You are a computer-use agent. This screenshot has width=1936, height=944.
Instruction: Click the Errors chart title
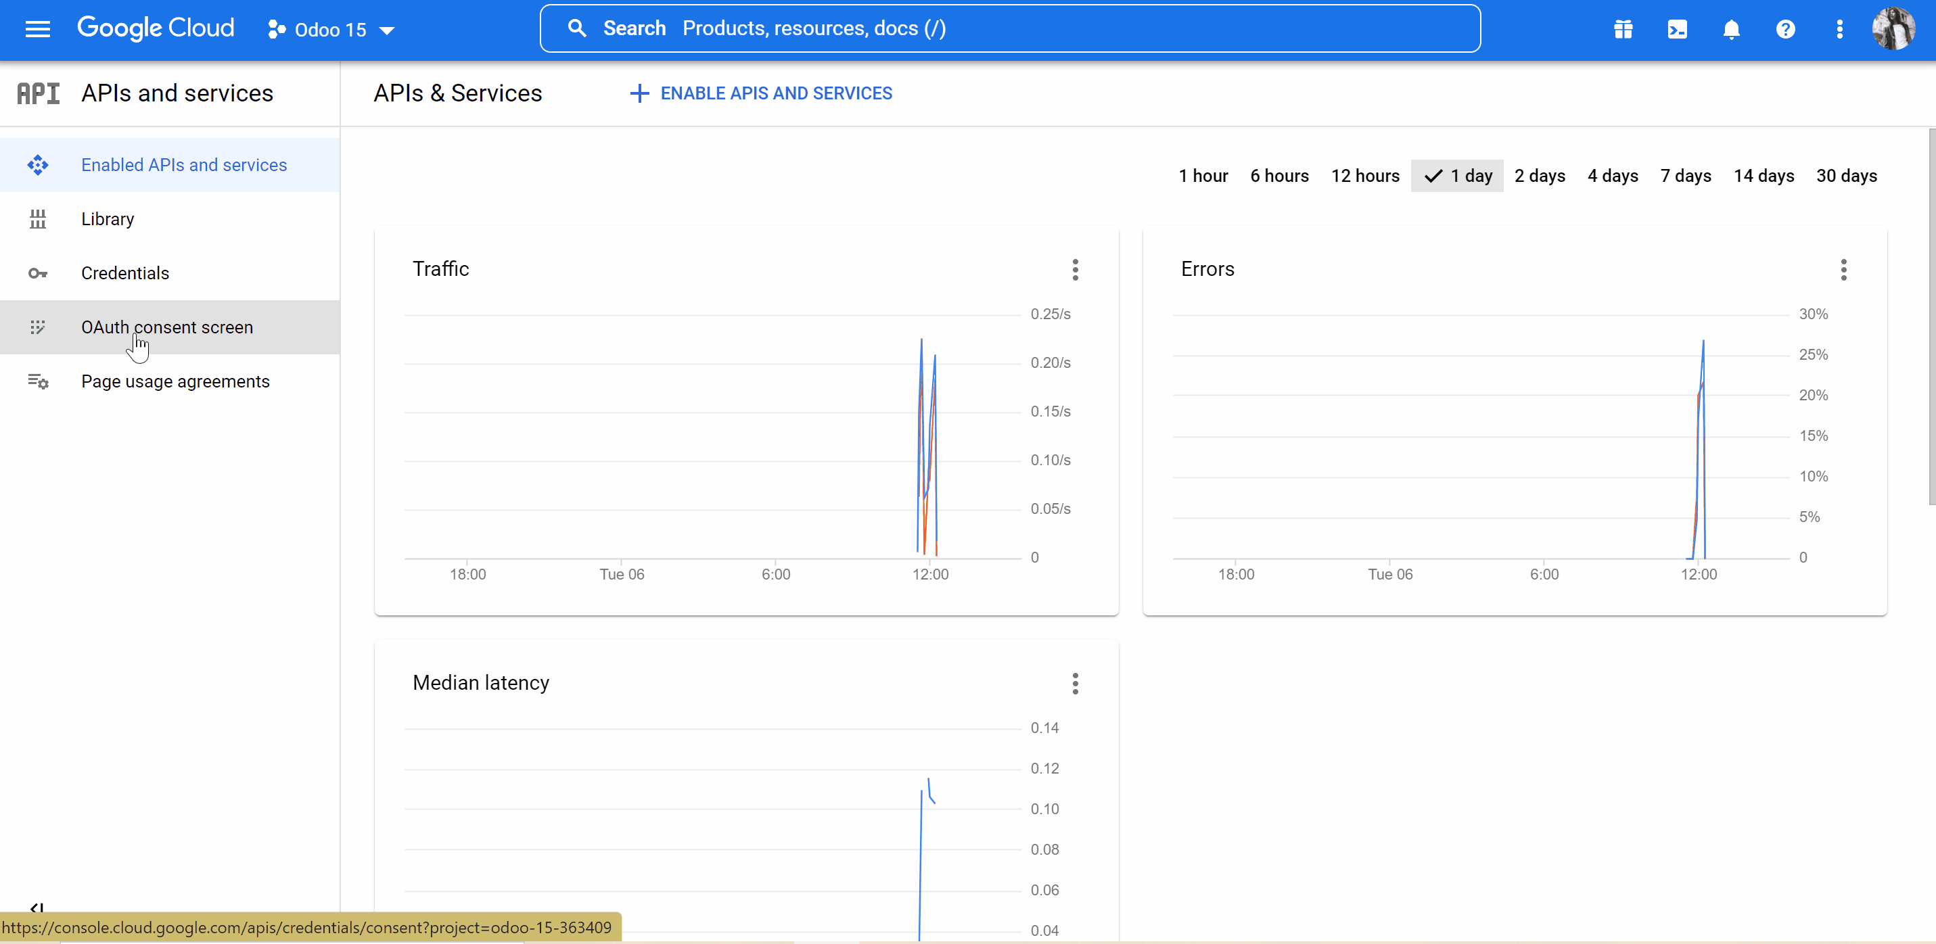(x=1207, y=269)
